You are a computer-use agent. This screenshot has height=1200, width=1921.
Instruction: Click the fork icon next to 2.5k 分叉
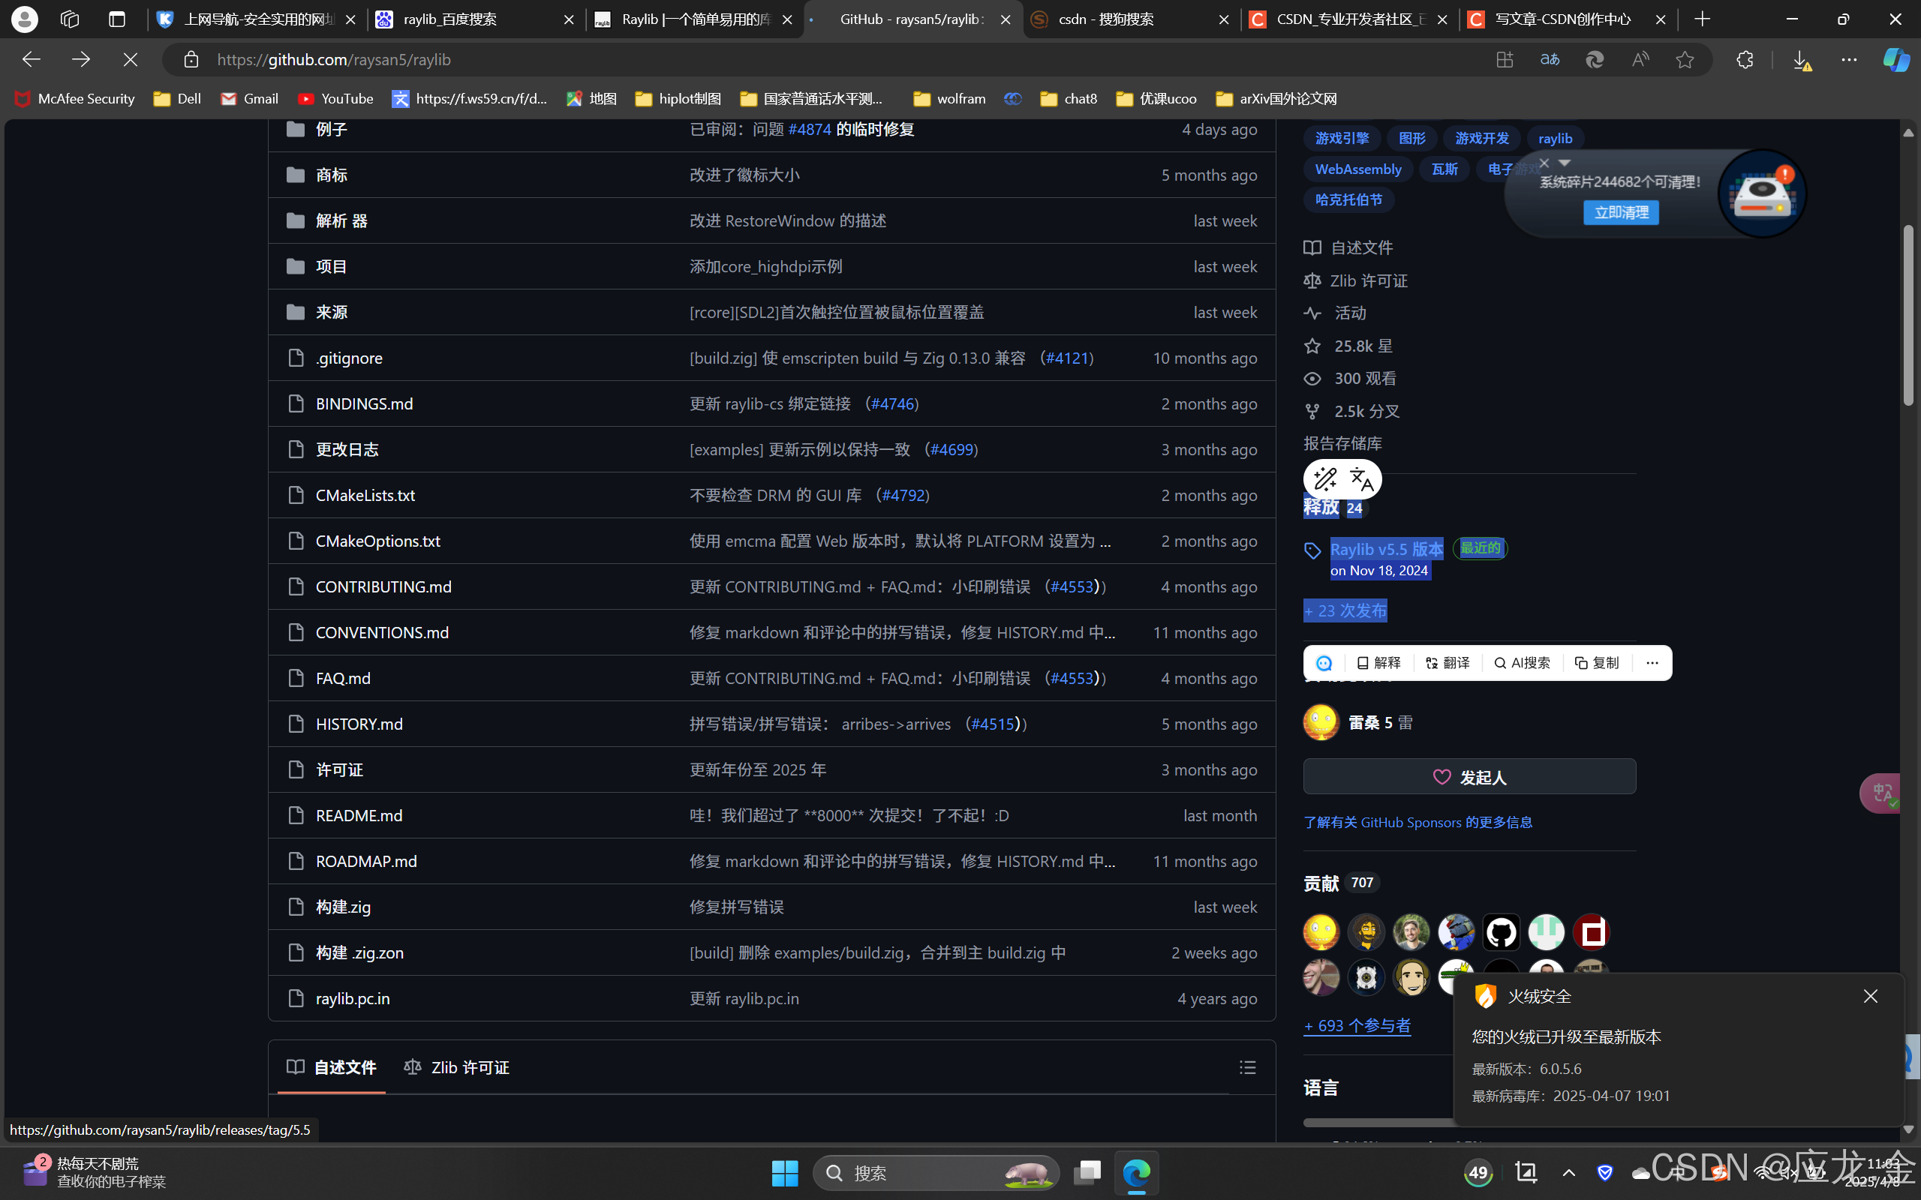point(1312,411)
